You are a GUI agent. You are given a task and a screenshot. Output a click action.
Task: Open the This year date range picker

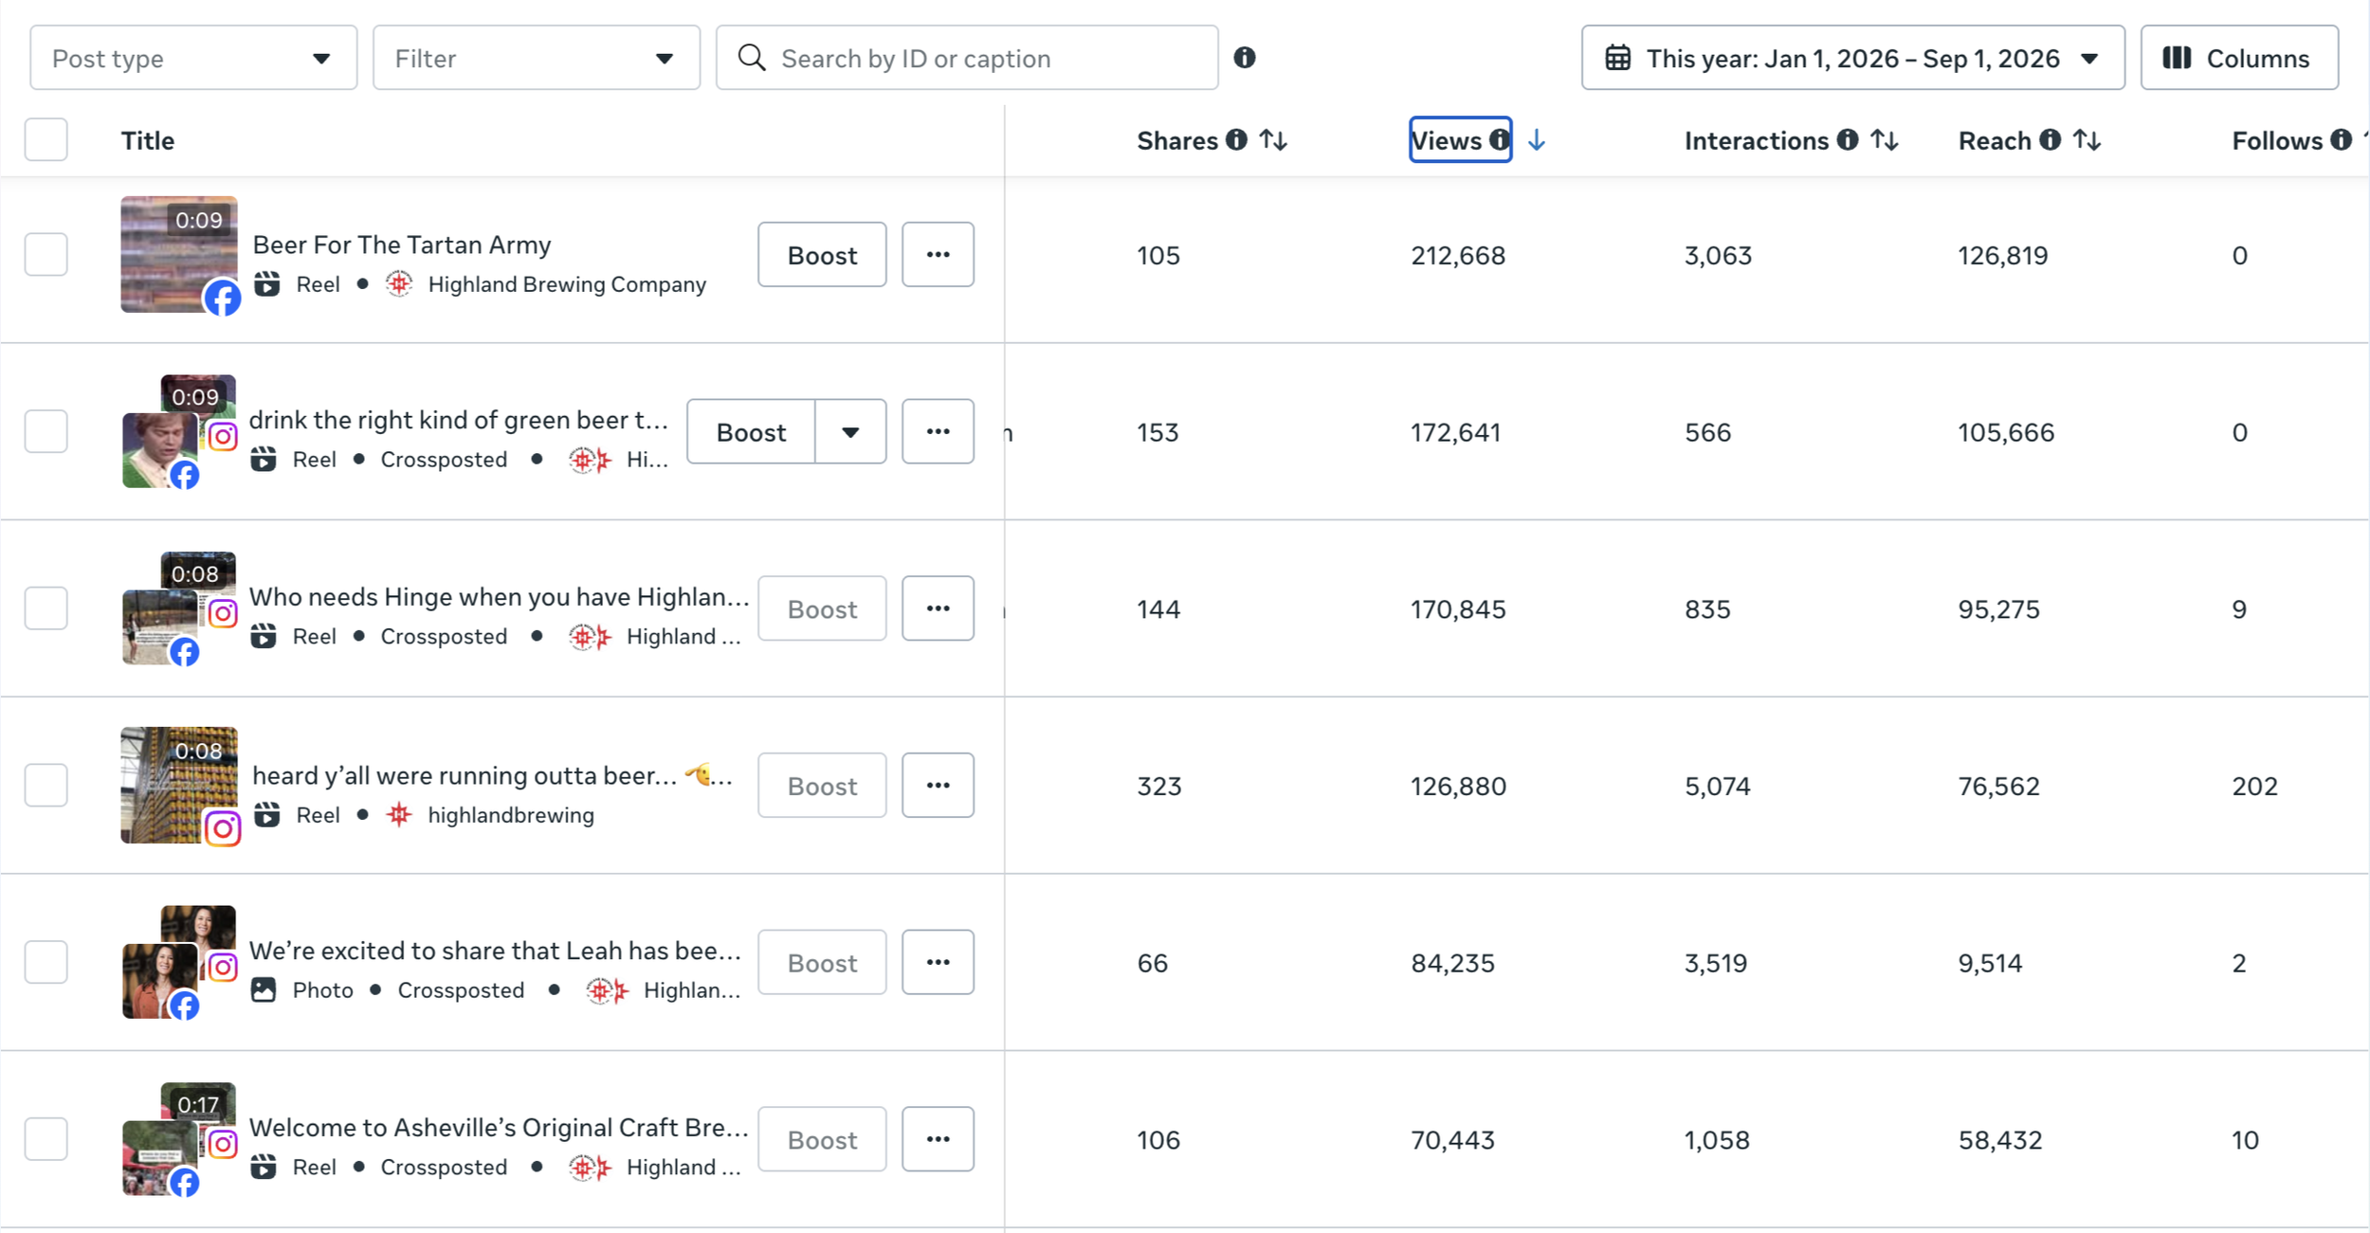(x=1852, y=58)
